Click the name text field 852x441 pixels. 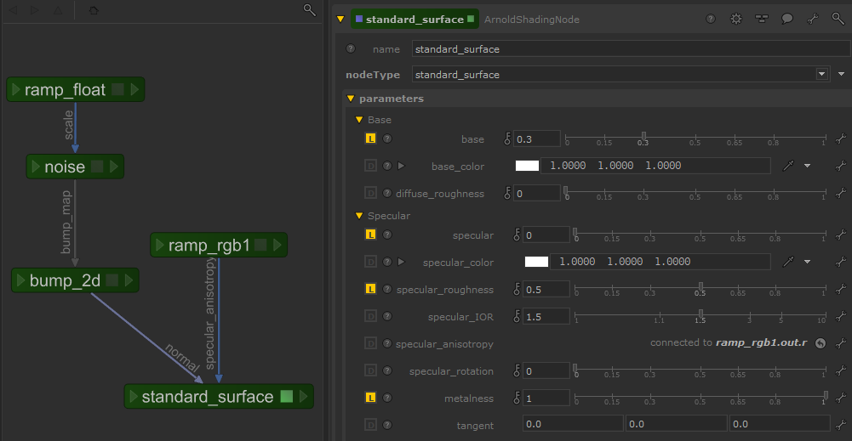(631, 48)
